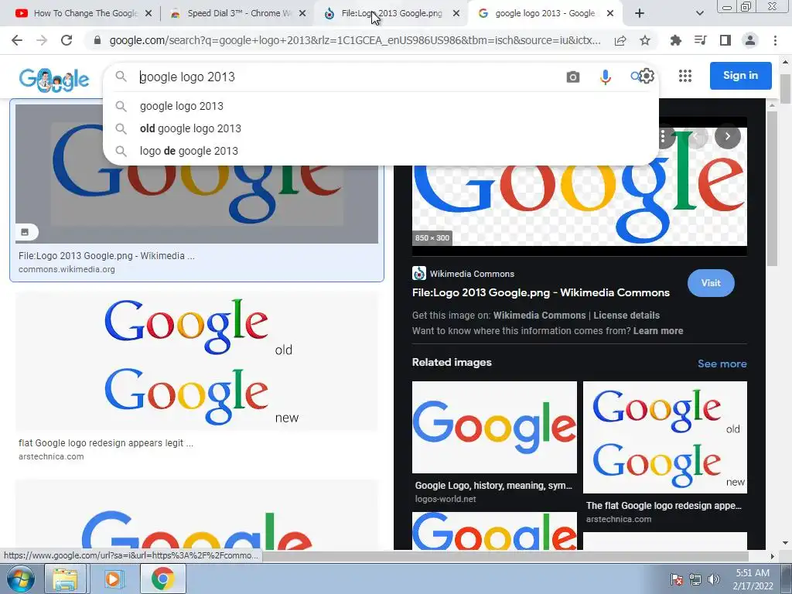Search by image with the camera icon
Image resolution: width=792 pixels, height=594 pixels.
pos(573,77)
